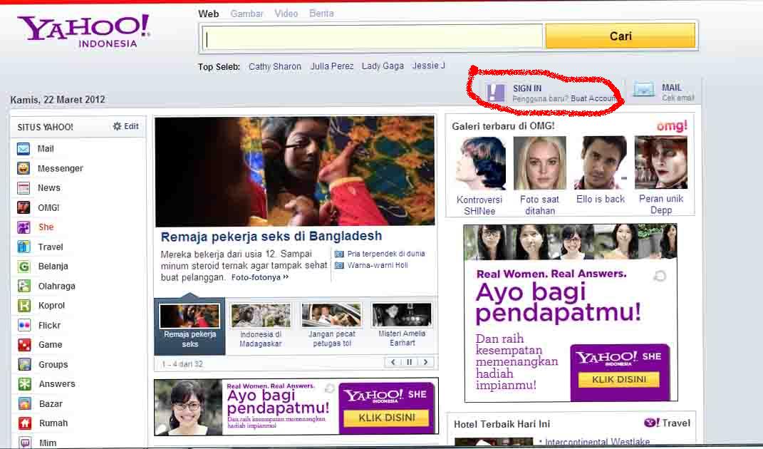Image resolution: width=763 pixels, height=449 pixels.
Task: Open the Groups icon
Action: point(24,364)
